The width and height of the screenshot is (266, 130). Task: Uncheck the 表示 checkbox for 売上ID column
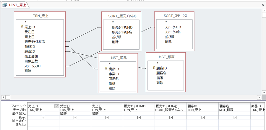pyautogui.click(x=43, y=117)
